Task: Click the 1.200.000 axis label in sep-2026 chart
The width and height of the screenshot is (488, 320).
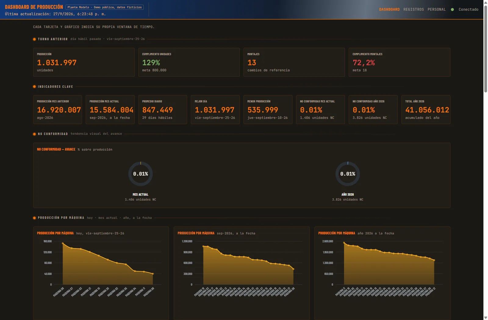Action: (187, 241)
